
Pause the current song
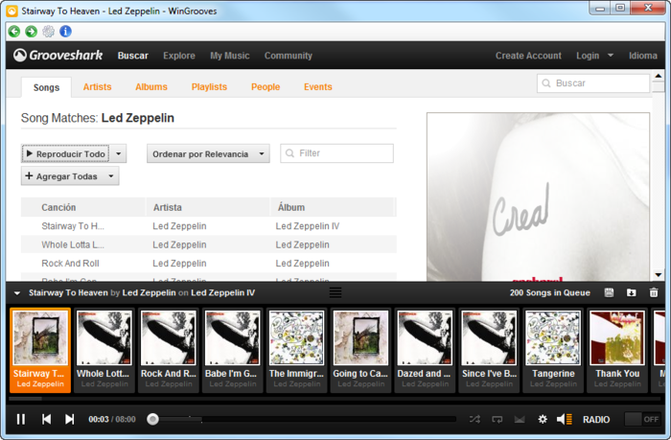(x=20, y=419)
